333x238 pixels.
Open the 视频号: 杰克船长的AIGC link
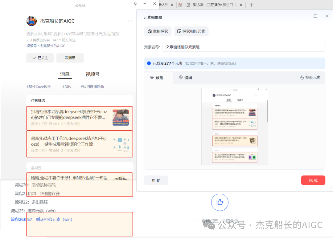pos(46,46)
